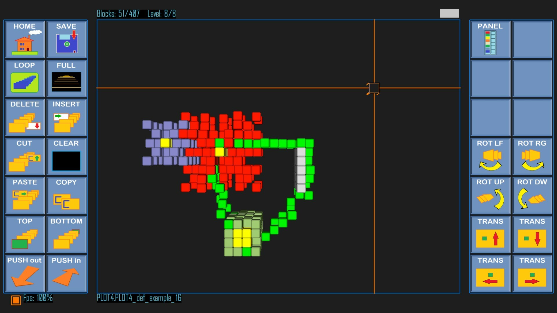The width and height of the screenshot is (557, 313).
Task: Insert a new layer using INSERT
Action: click(x=66, y=118)
